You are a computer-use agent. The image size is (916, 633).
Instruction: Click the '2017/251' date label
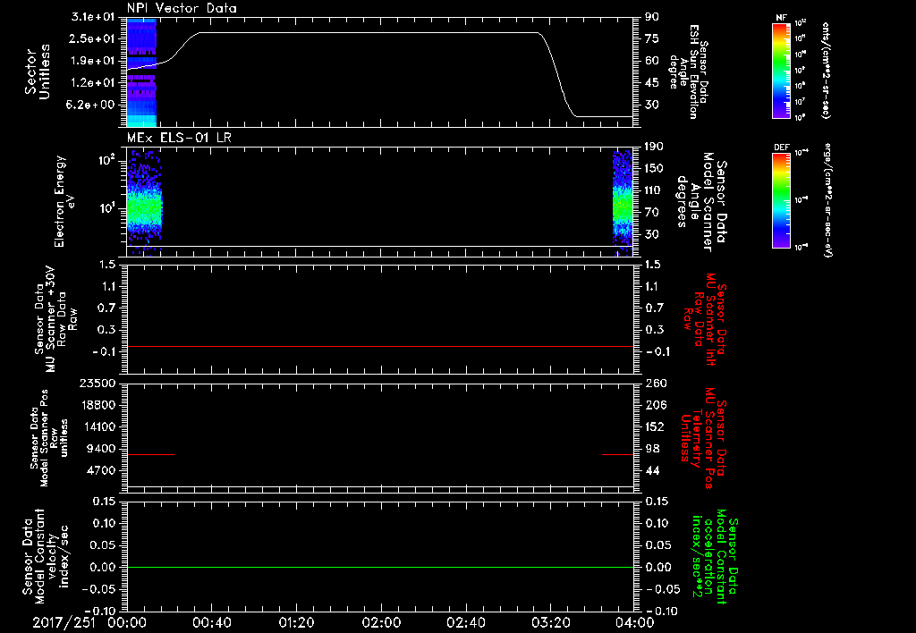(64, 622)
